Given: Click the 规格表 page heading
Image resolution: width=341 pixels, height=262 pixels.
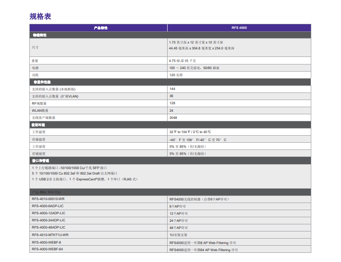Looking at the screenshot, I should coord(40,16).
